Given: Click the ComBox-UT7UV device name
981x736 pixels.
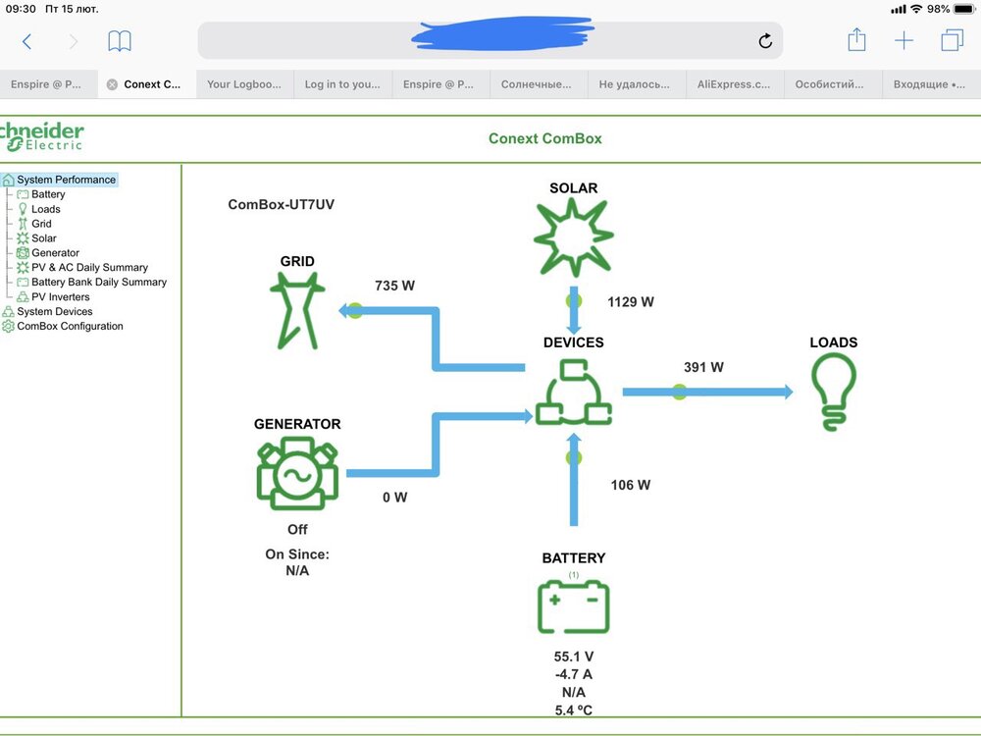Looking at the screenshot, I should click(281, 205).
